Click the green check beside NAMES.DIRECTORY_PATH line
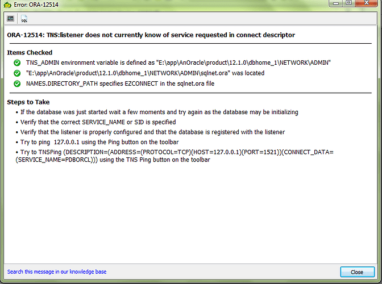This screenshot has width=382, height=284. point(17,84)
